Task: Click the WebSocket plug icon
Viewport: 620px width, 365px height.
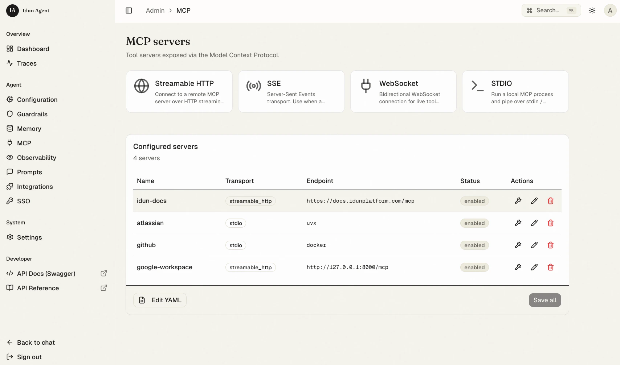Action: tap(366, 86)
